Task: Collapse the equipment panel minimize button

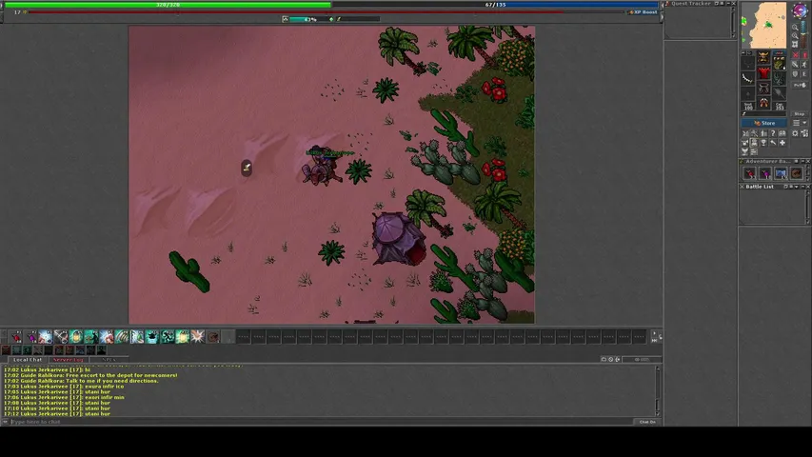Action: (x=743, y=52)
